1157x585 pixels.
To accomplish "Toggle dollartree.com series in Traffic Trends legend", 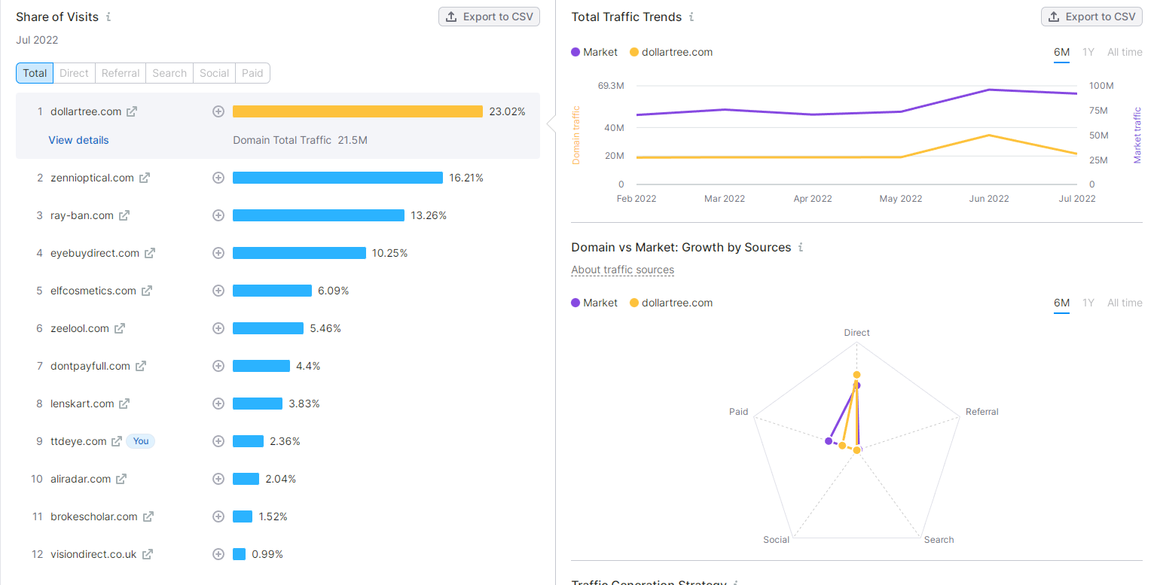I will 670,52.
